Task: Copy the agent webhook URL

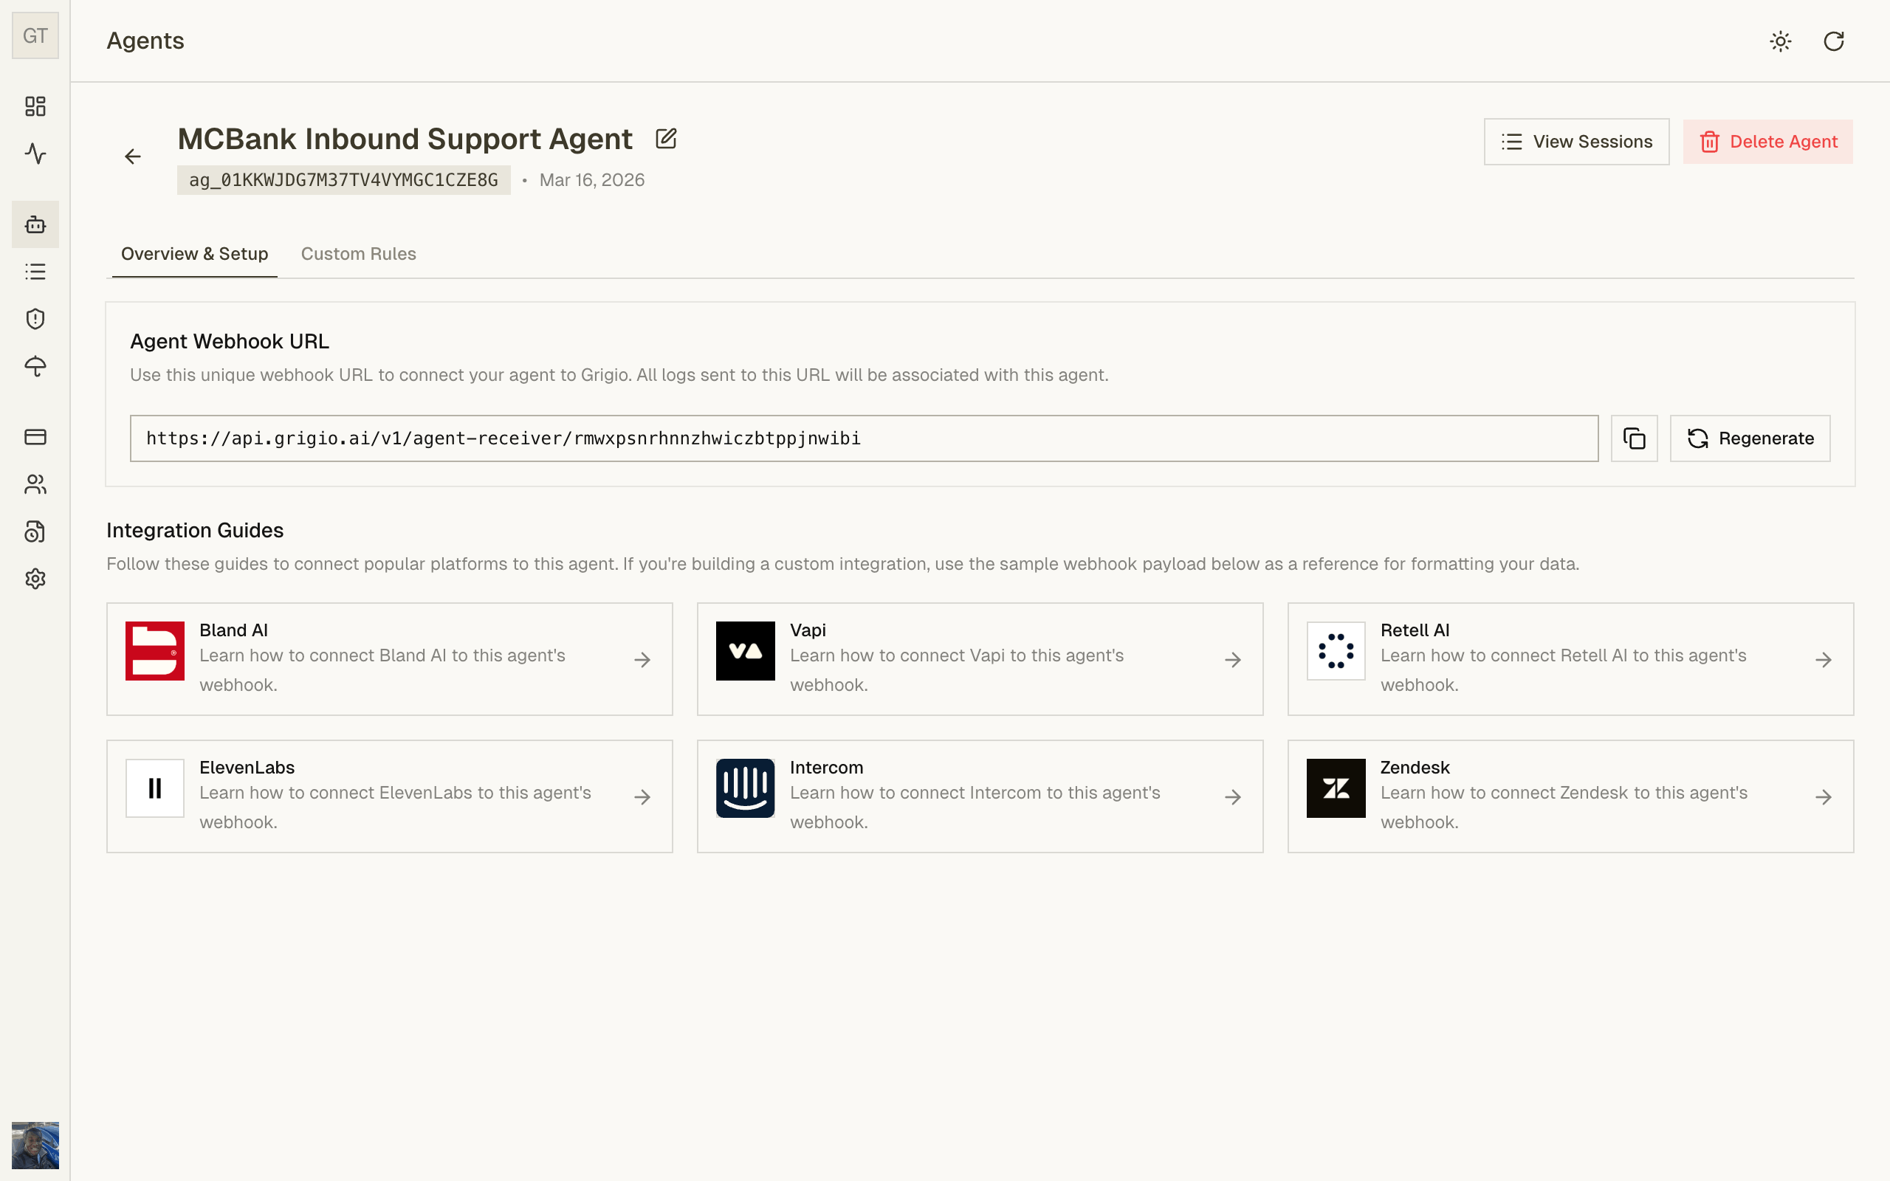Action: pos(1634,438)
